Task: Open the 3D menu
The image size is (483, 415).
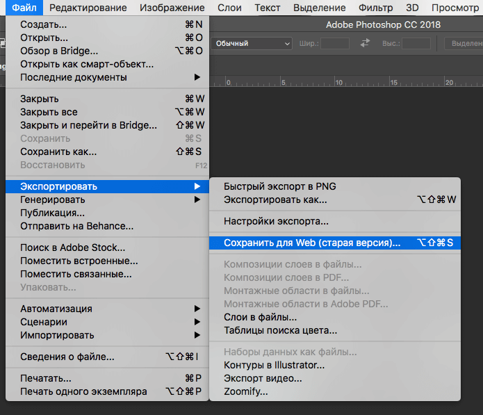Action: (412, 8)
